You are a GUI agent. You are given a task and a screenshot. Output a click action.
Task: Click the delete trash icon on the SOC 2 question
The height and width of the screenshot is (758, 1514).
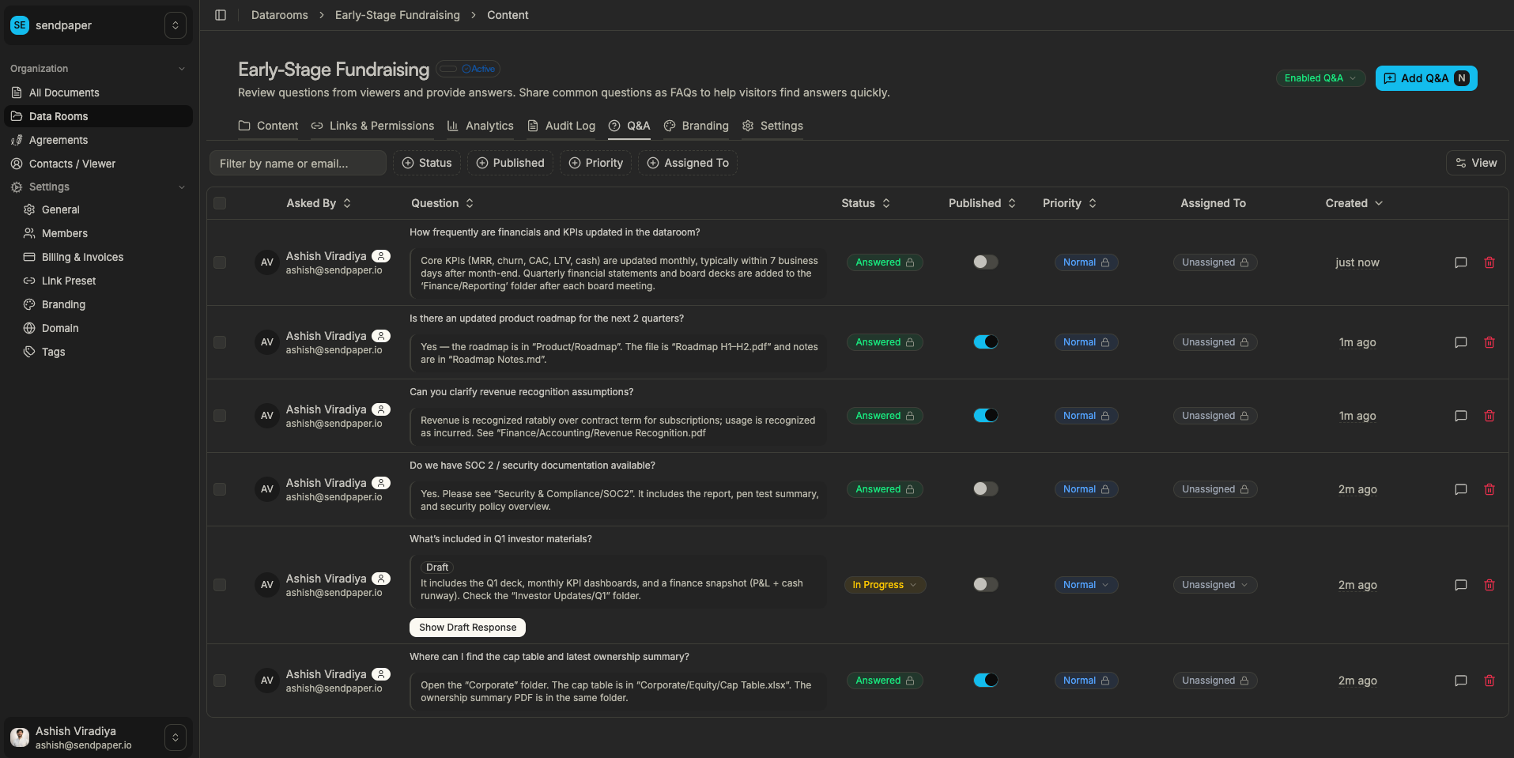(1489, 489)
